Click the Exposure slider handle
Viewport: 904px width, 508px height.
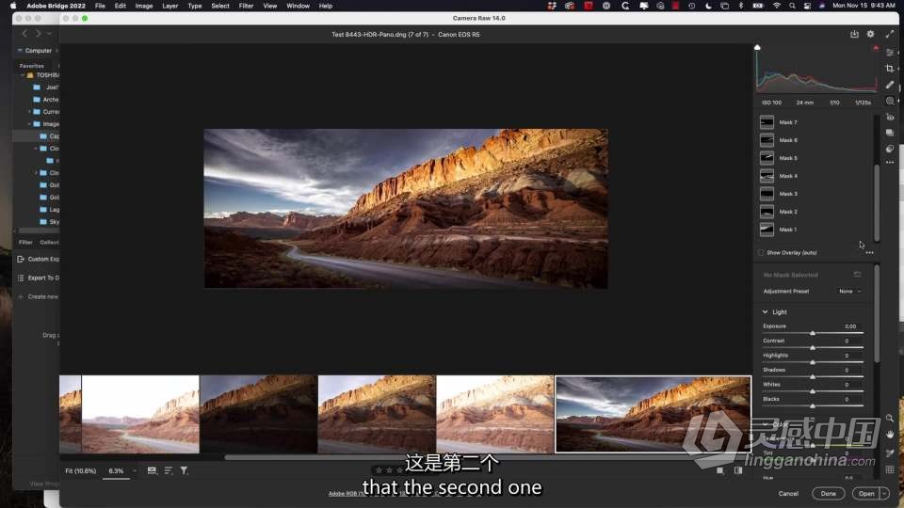(x=813, y=333)
